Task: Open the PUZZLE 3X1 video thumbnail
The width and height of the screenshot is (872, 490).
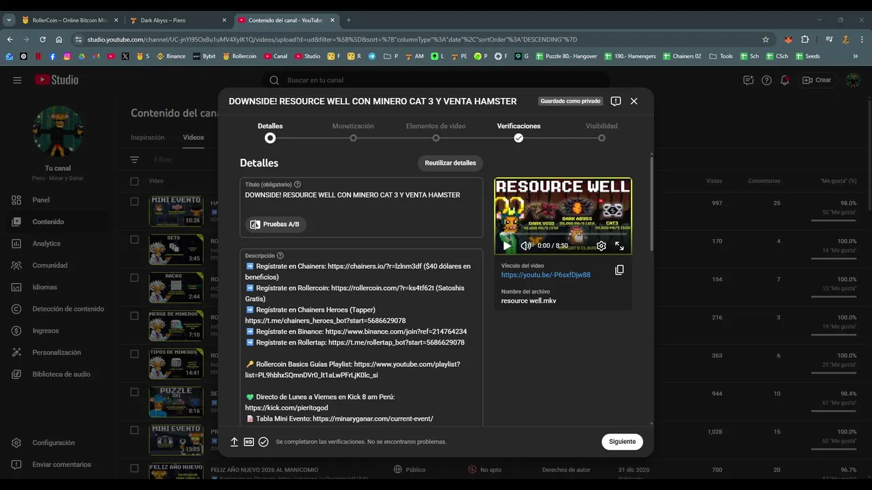Action: pos(176,402)
